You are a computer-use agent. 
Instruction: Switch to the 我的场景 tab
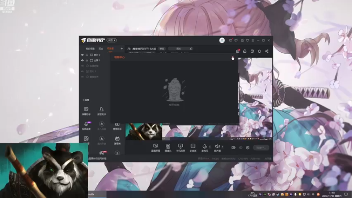[x=90, y=49]
